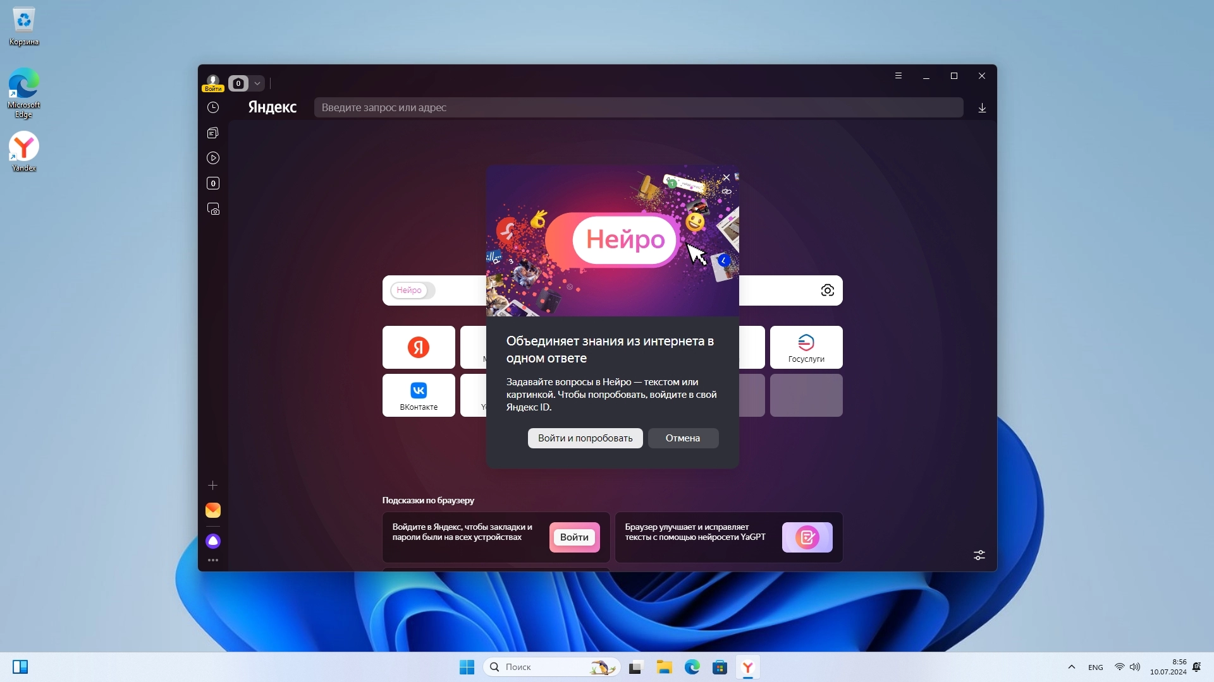
Task: Toggle the Нейро switch in search box
Action: tap(412, 290)
